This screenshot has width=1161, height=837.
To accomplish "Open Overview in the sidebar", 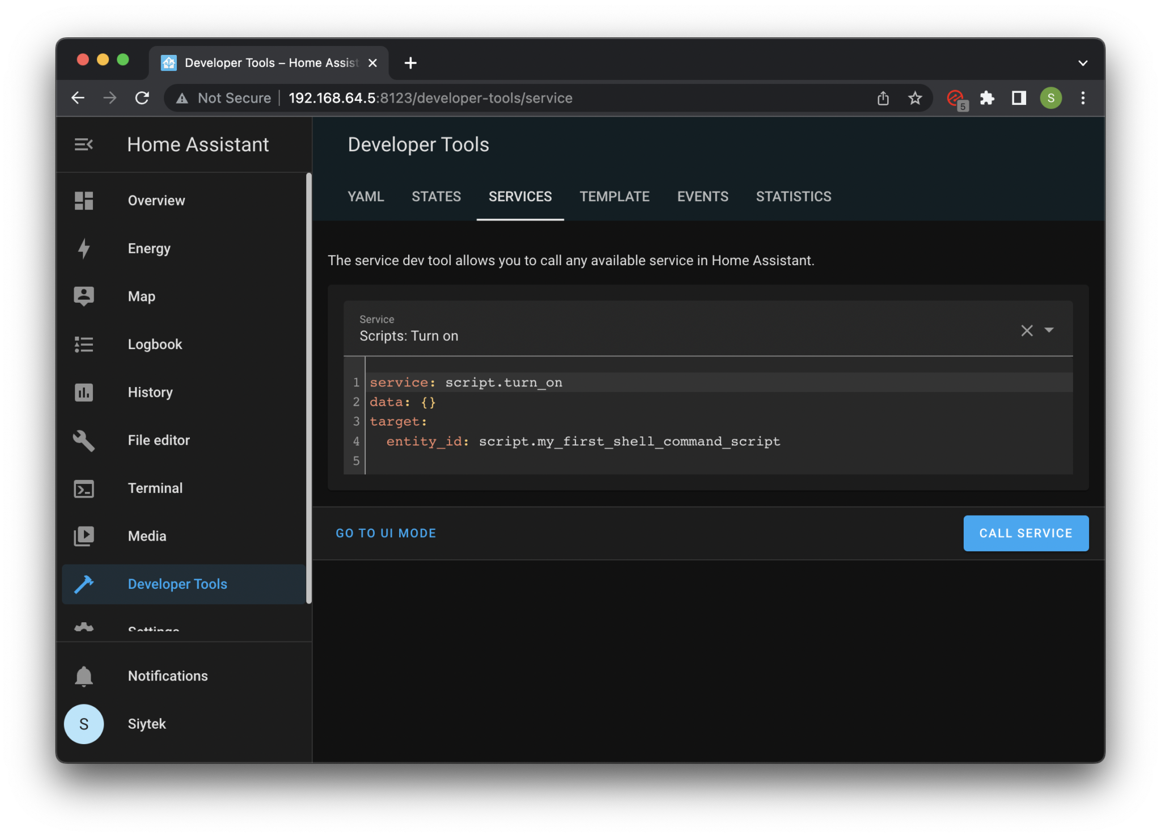I will (156, 201).
